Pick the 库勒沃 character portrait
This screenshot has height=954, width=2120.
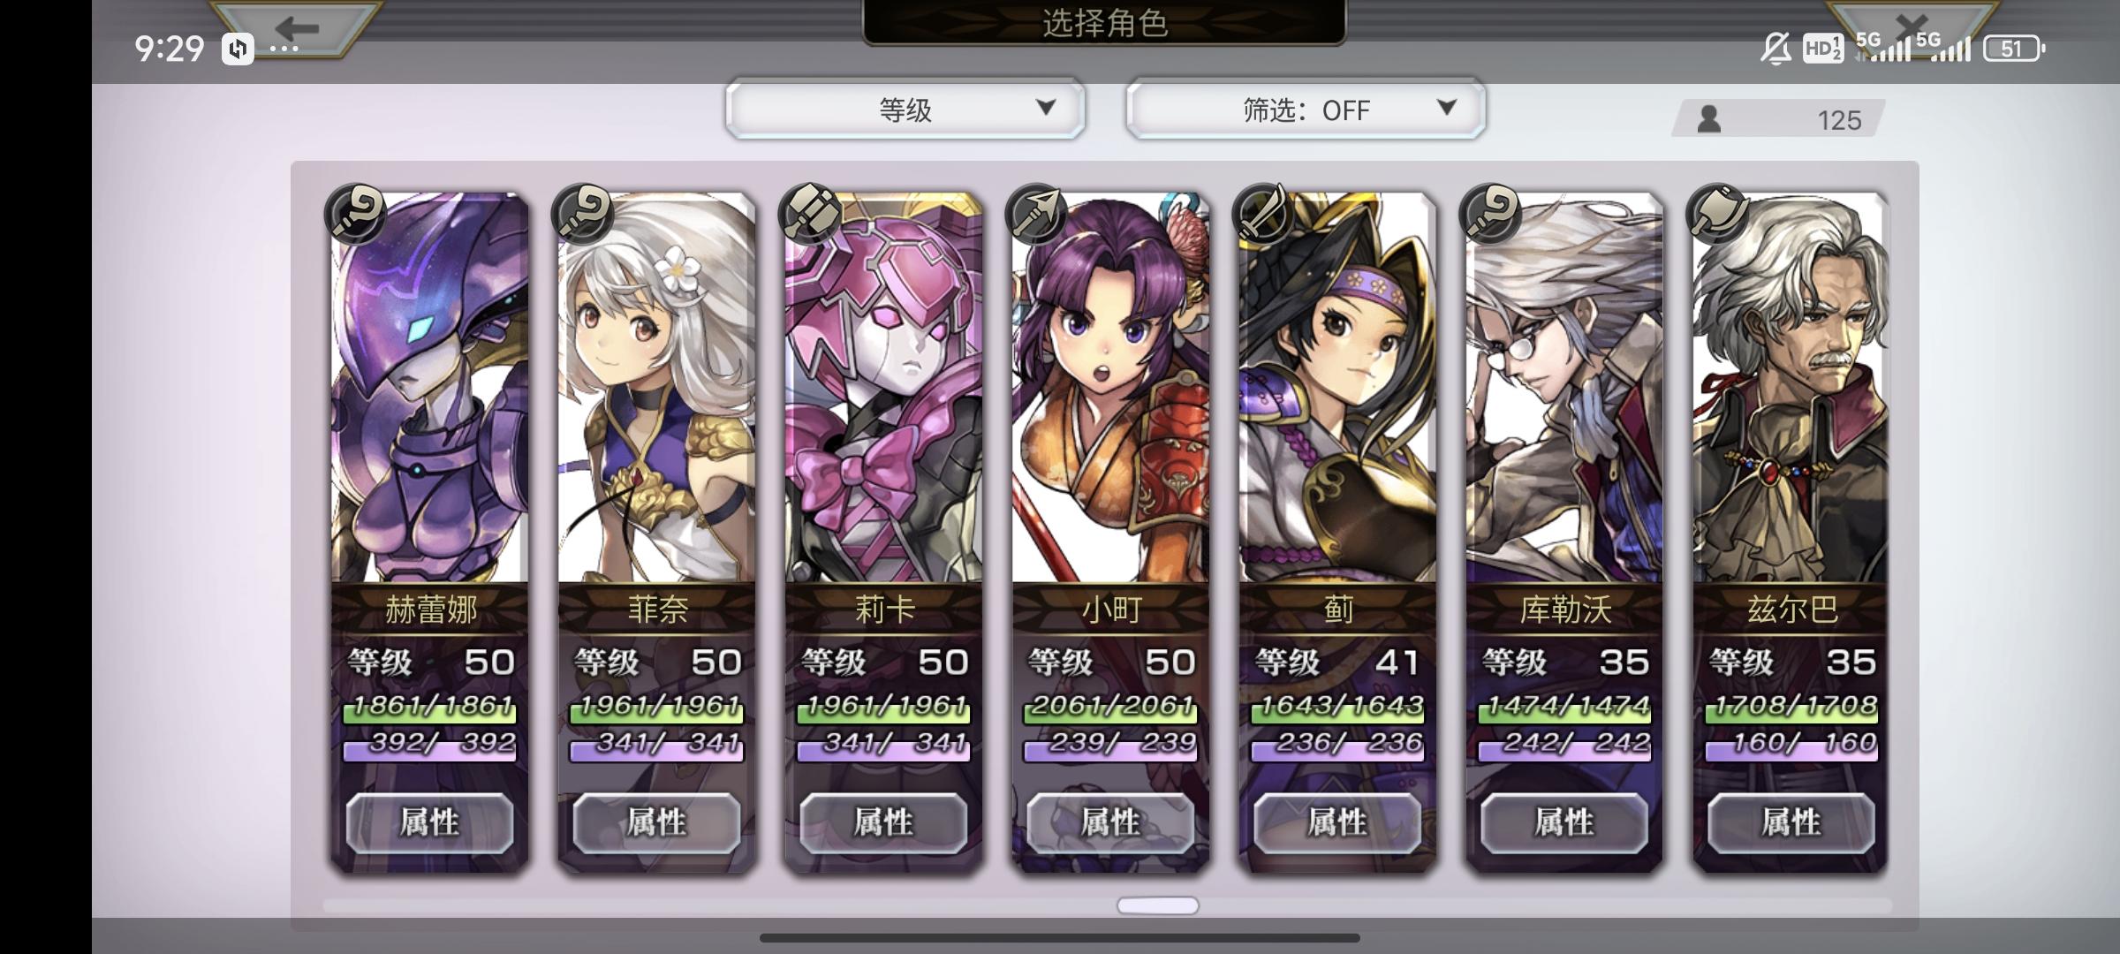pos(1564,389)
